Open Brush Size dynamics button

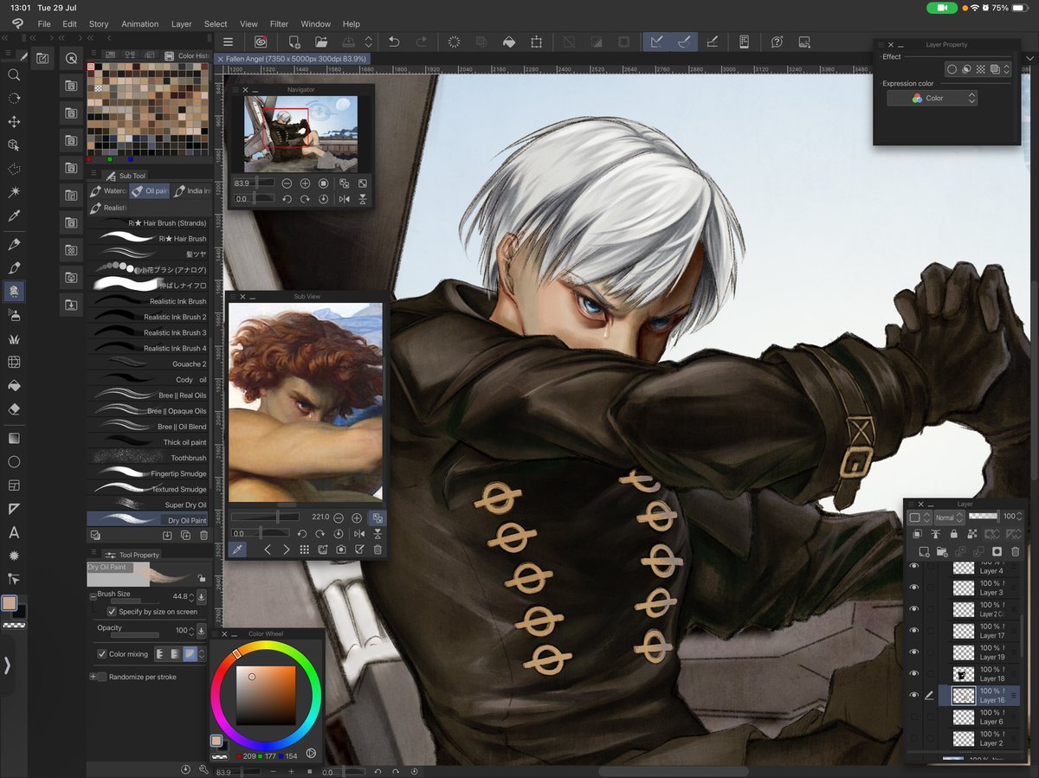(201, 596)
